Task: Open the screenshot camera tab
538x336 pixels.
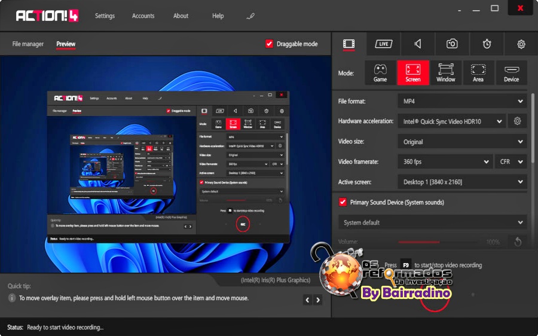Action: pos(452,44)
